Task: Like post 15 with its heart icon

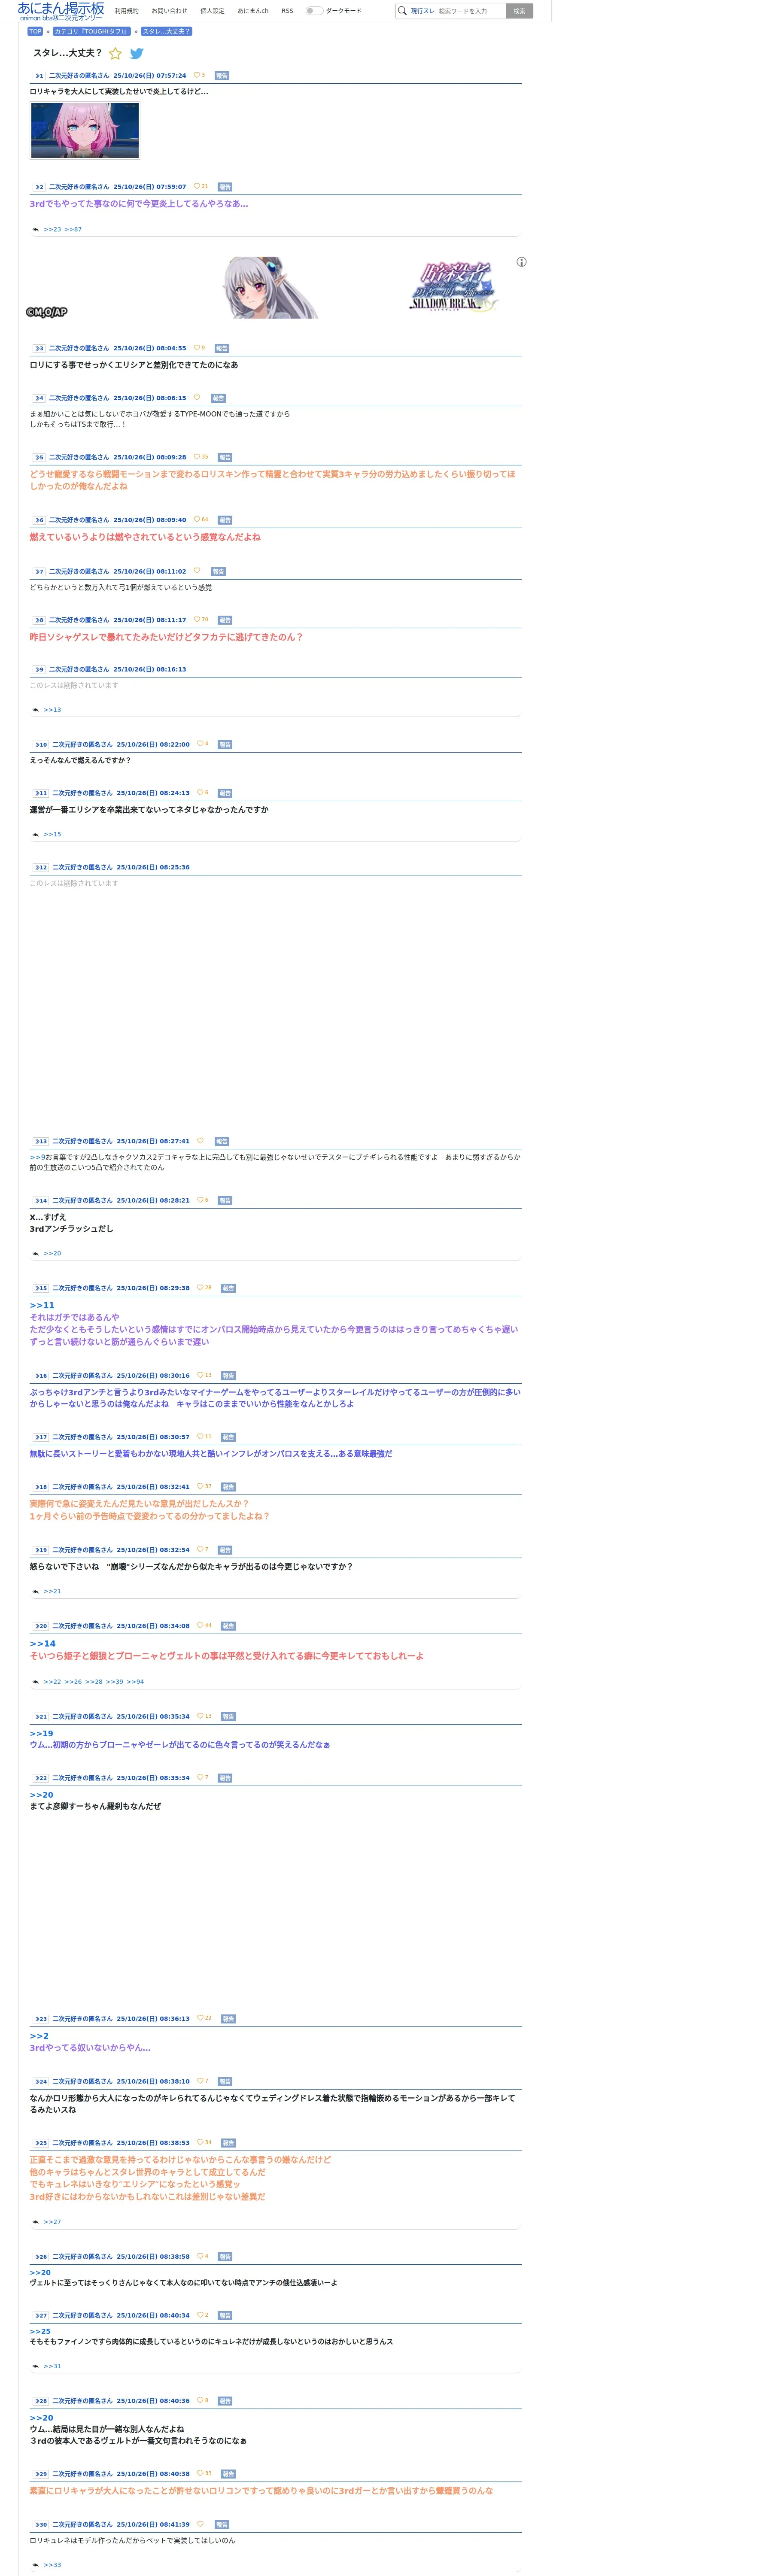Action: (200, 1288)
